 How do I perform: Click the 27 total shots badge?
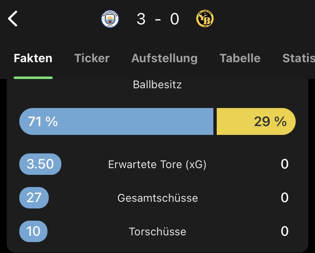[34, 198]
